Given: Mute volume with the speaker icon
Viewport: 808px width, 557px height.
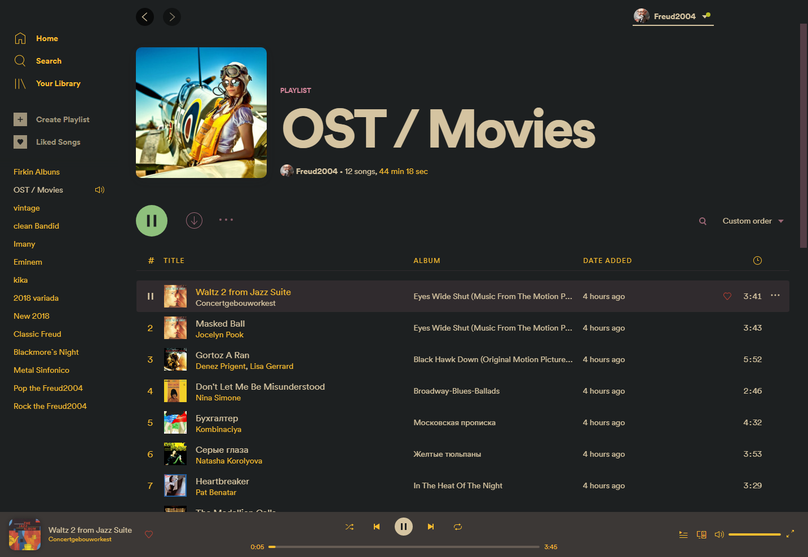Looking at the screenshot, I should [x=719, y=534].
